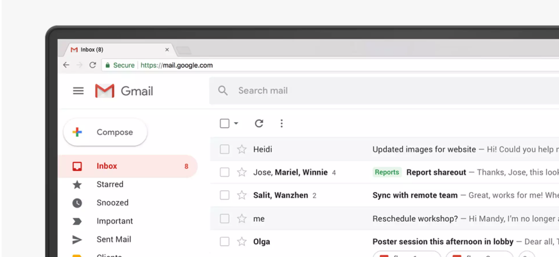Click the green Reports label tag
The width and height of the screenshot is (559, 257).
(387, 172)
